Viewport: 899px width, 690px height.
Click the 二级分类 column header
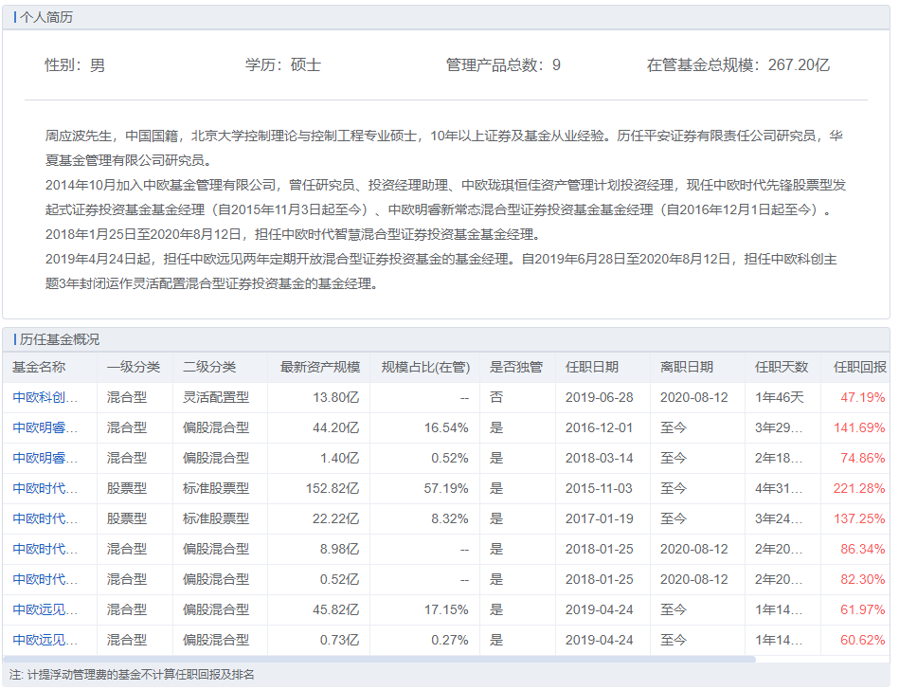pyautogui.click(x=209, y=367)
